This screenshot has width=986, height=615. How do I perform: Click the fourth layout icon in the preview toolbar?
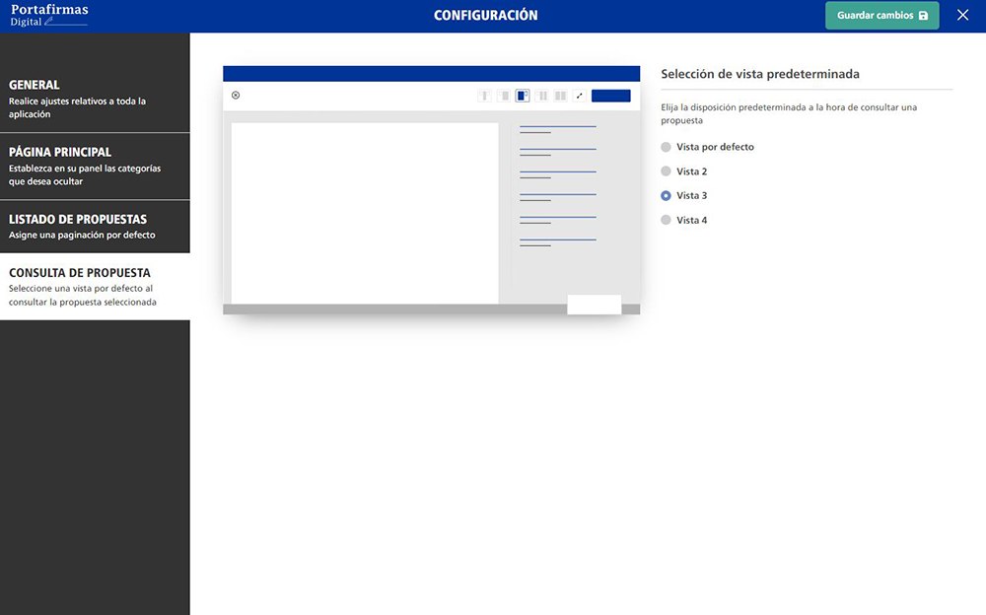click(x=542, y=96)
